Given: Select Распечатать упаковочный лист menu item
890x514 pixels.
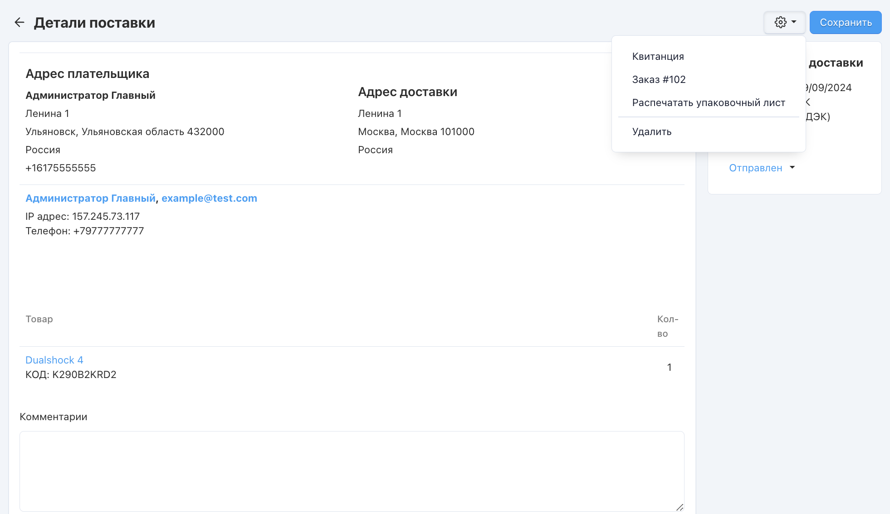Looking at the screenshot, I should click(708, 102).
